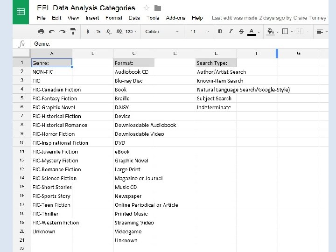
Task: Select the Videogame cell
Action: [x=134, y=231]
